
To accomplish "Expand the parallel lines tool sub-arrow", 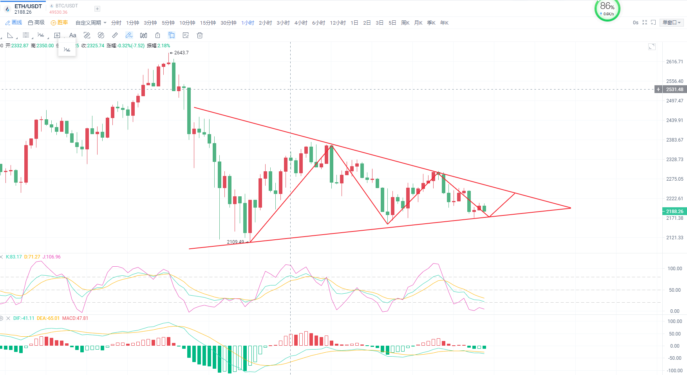I will pos(32,38).
